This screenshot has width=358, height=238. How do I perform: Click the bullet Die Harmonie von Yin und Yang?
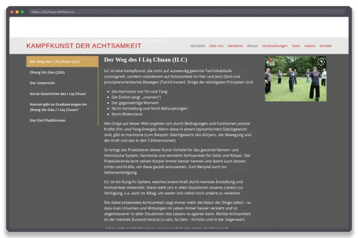[x=139, y=91]
